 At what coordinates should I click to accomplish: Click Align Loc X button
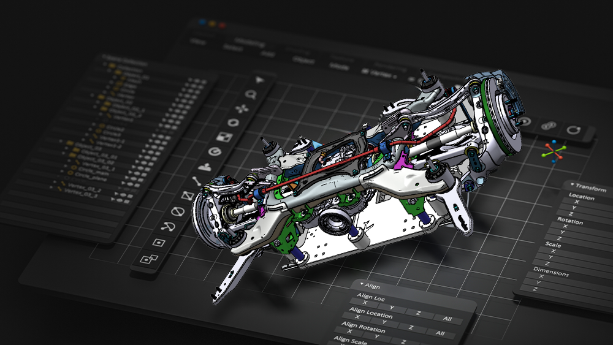click(x=365, y=303)
